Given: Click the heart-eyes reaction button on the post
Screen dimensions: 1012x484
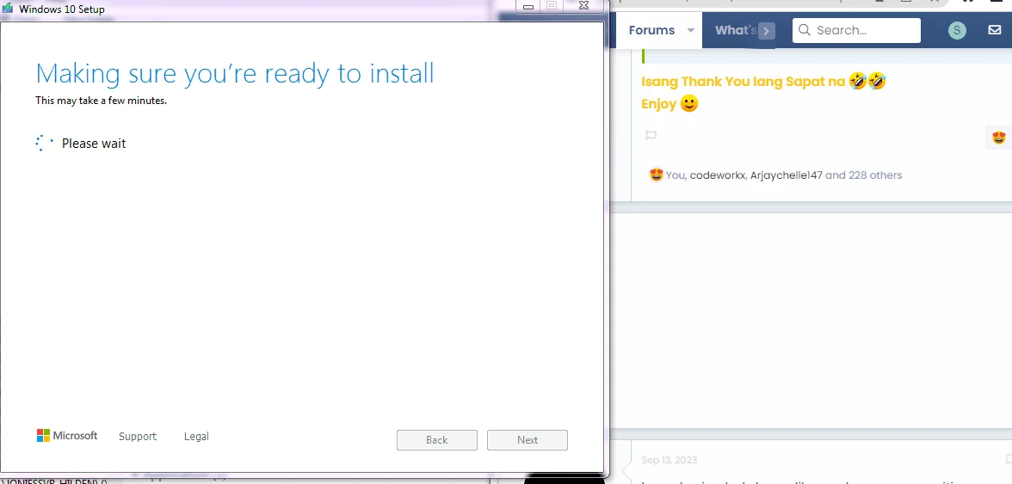Looking at the screenshot, I should coord(998,138).
